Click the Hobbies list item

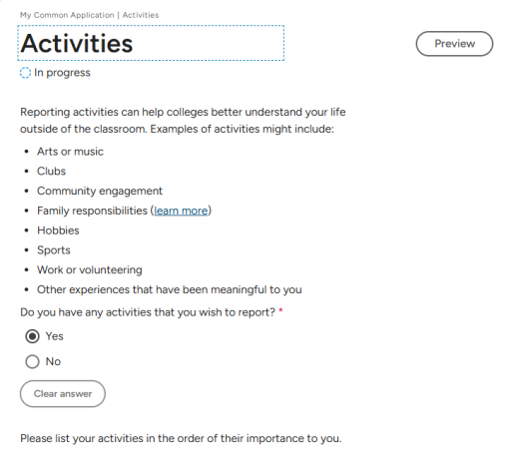(x=58, y=230)
